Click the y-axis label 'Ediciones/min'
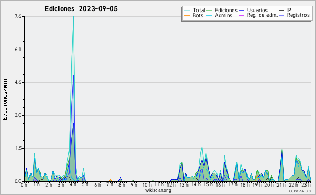The image size is (316, 195). point(5,100)
